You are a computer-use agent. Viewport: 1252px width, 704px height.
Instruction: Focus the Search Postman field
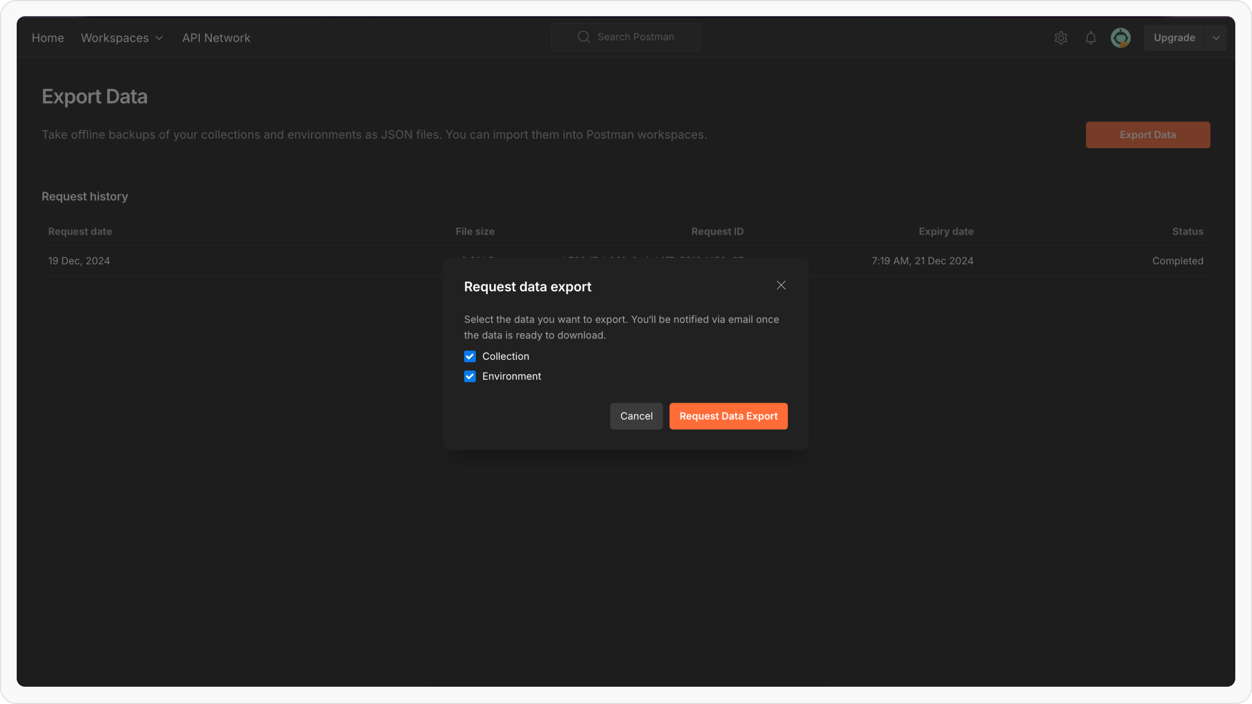(x=635, y=37)
